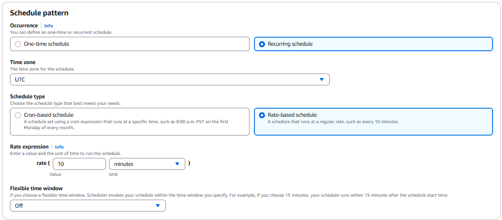The width and height of the screenshot is (502, 220).
Task: Open the Info link beside Rate expression
Action: pos(59,147)
